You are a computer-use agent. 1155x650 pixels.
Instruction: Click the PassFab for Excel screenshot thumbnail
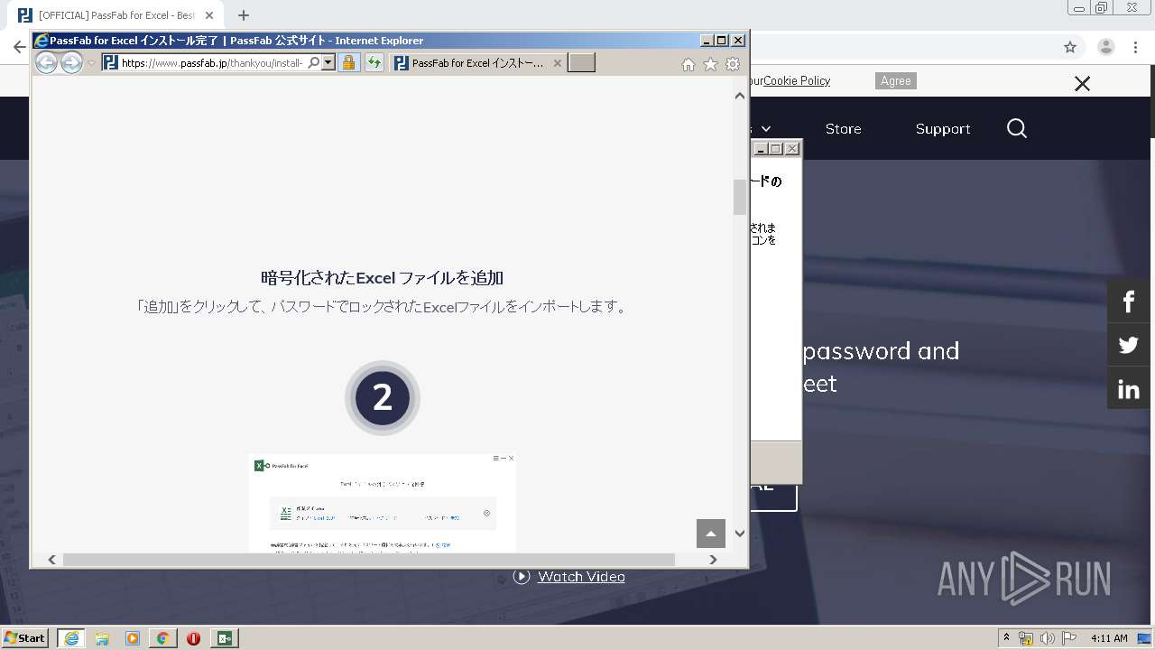coord(383,503)
